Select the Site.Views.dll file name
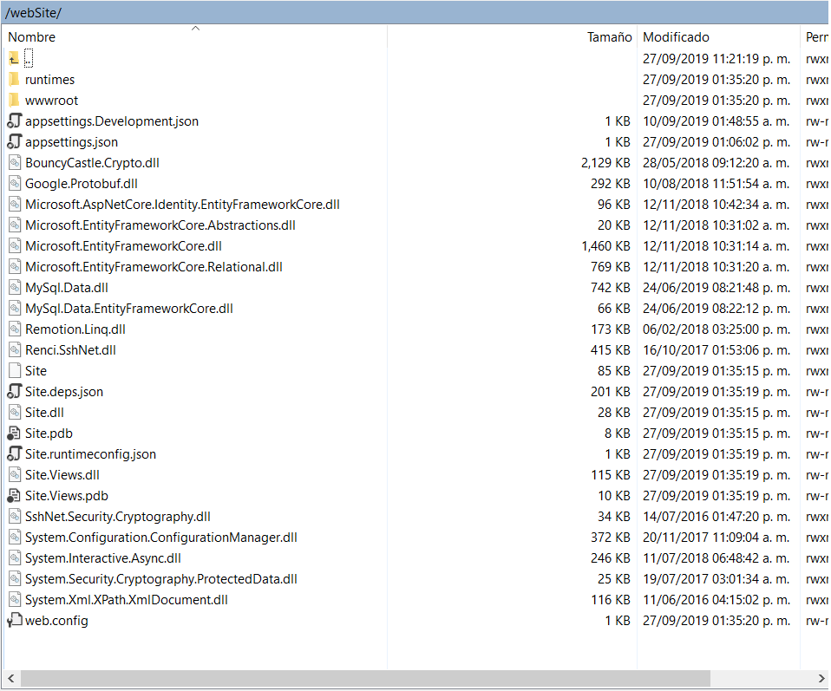This screenshot has width=831, height=691. click(62, 475)
